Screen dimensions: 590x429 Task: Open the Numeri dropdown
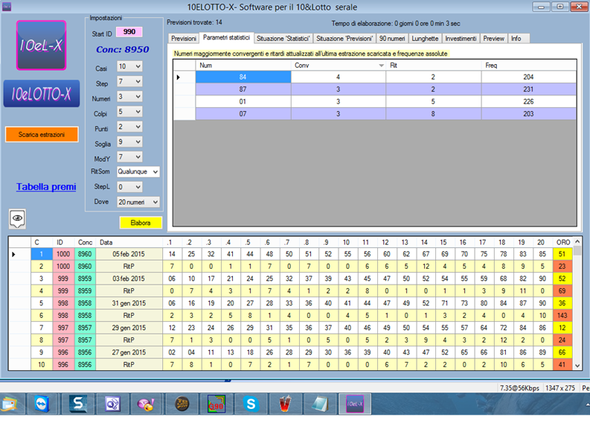coord(129,97)
